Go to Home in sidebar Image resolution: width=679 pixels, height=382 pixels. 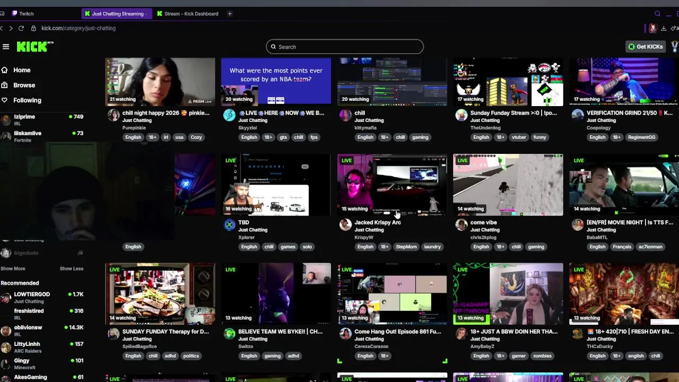22,70
